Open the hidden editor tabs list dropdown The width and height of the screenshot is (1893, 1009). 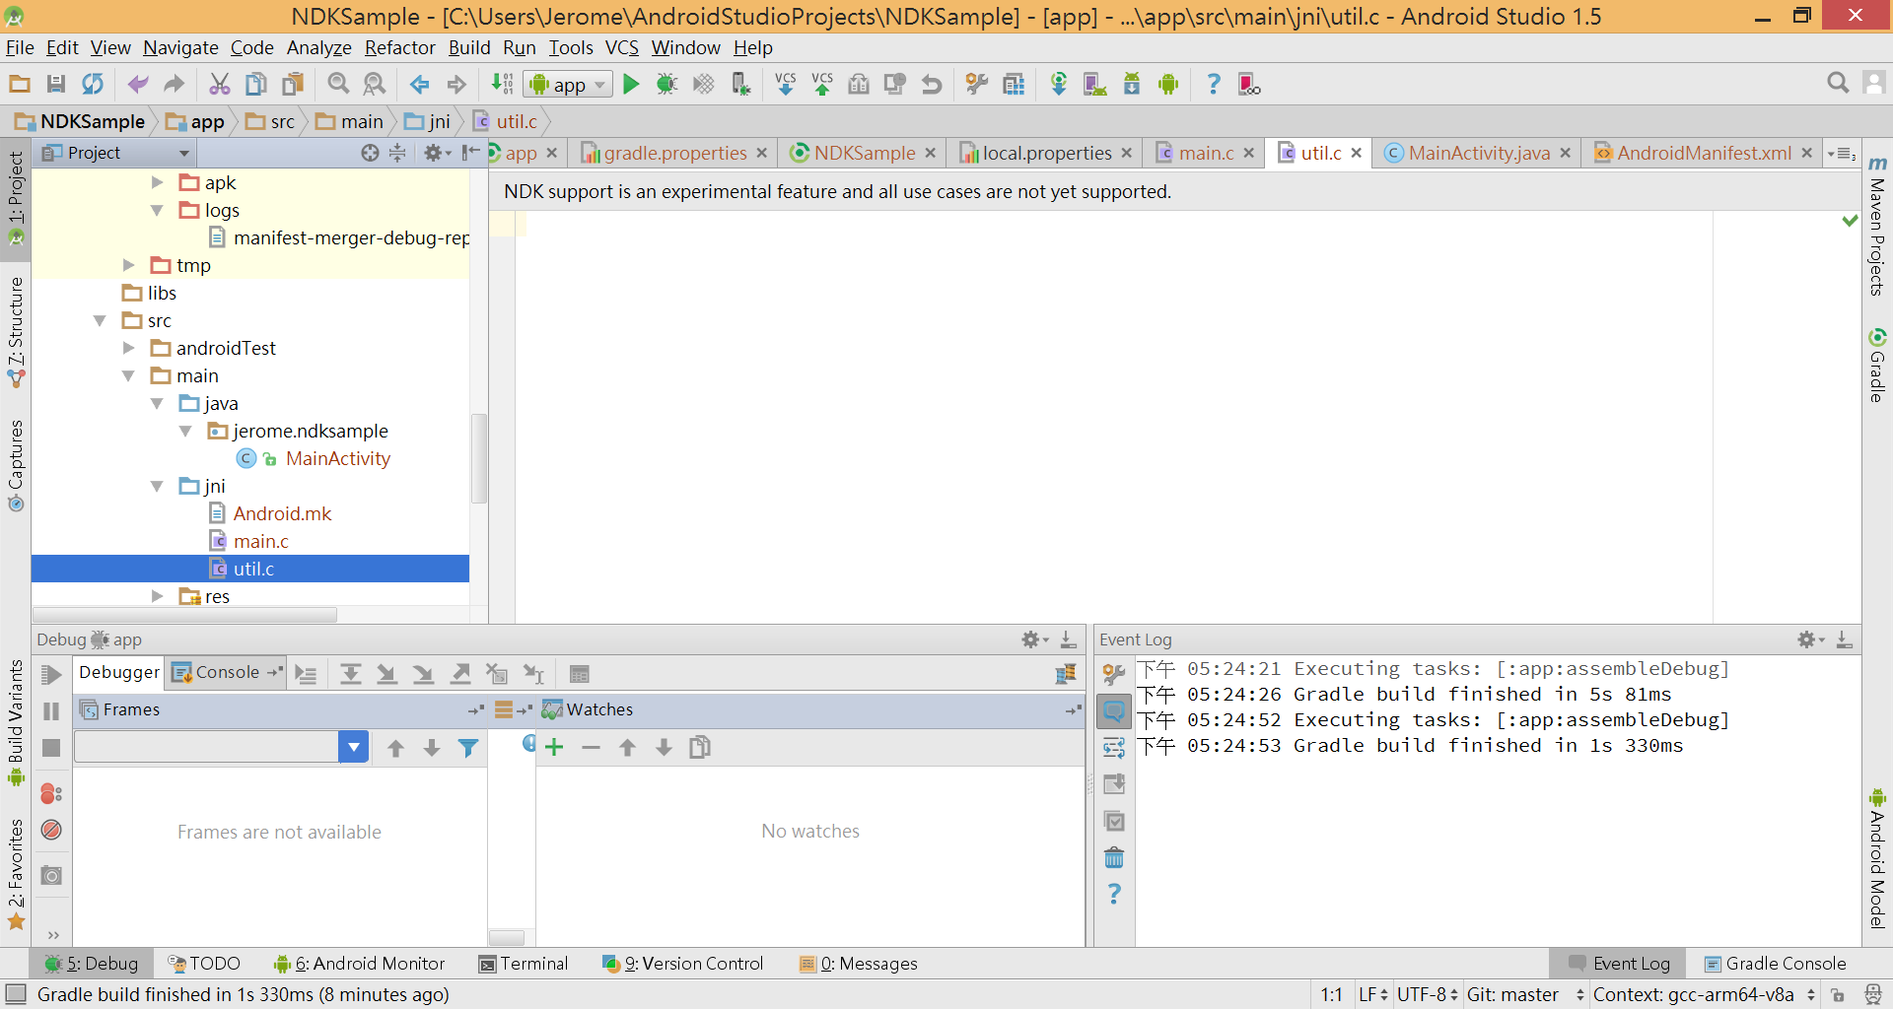[x=1842, y=153]
